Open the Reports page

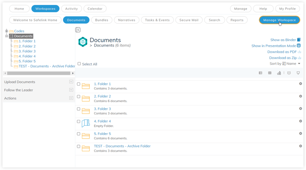click(237, 20)
